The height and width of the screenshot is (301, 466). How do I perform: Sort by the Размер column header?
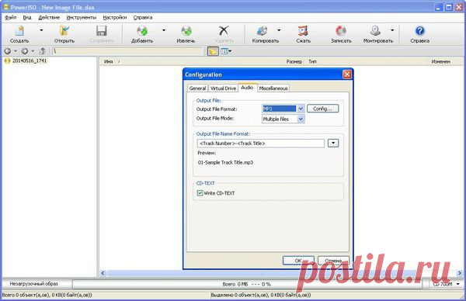pyautogui.click(x=294, y=61)
